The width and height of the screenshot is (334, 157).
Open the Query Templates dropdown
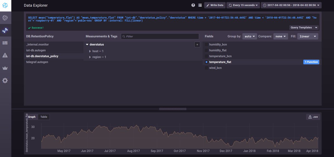[304, 27]
